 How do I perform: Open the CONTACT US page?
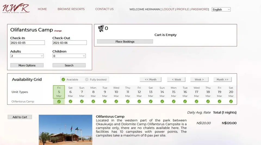(104, 9)
